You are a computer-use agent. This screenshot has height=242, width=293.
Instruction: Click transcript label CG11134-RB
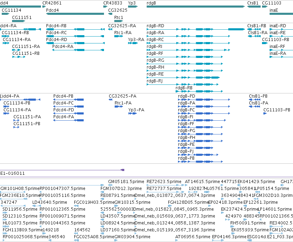pos(15,33)
